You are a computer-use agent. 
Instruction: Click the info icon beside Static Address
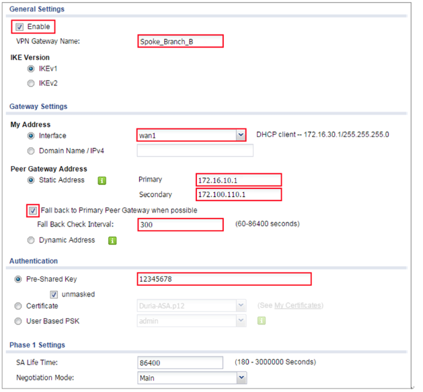102,180
